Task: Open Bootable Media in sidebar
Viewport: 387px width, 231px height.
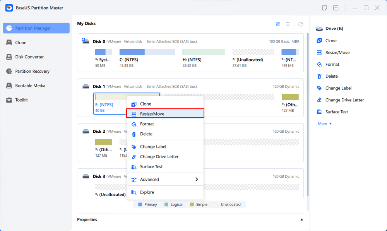Action: click(30, 86)
